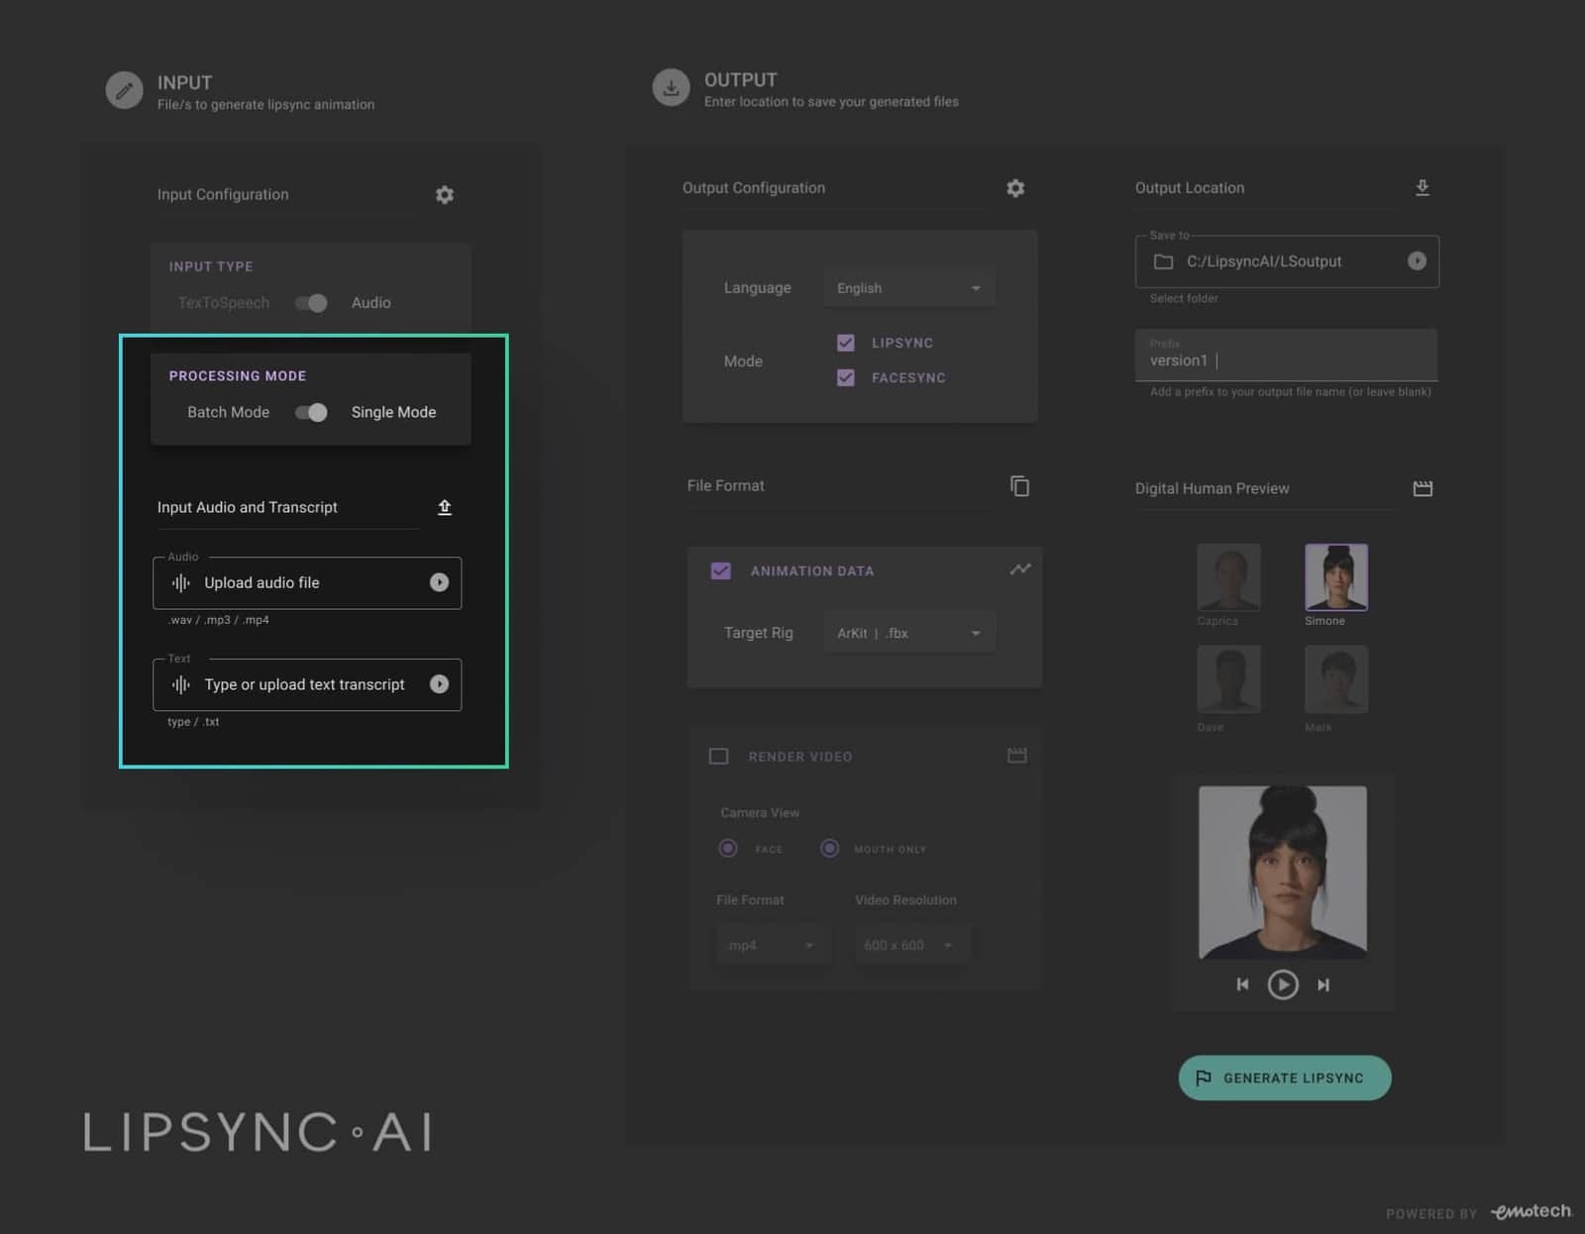
Task: Click the Generate Lipsync button
Action: coord(1284,1078)
